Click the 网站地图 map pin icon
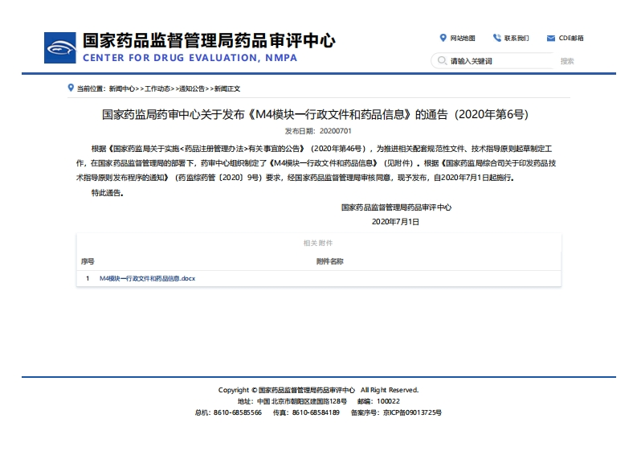This screenshot has height=451, width=637. tap(443, 38)
